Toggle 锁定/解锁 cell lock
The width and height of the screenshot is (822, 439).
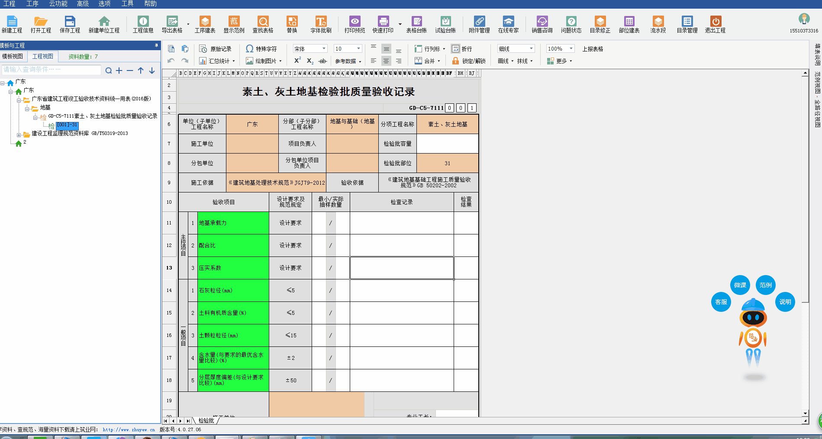(x=468, y=61)
